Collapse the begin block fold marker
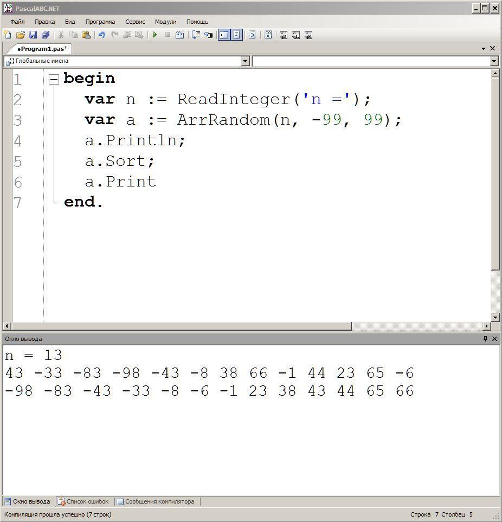The width and height of the screenshot is (502, 522). [54, 79]
